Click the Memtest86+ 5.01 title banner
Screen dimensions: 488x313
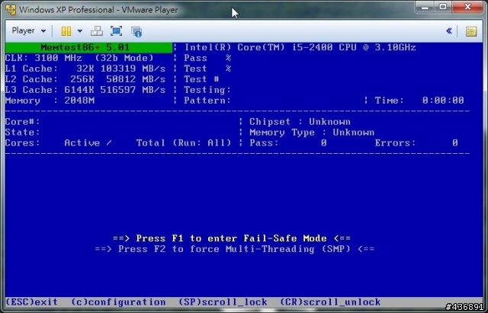coord(88,47)
